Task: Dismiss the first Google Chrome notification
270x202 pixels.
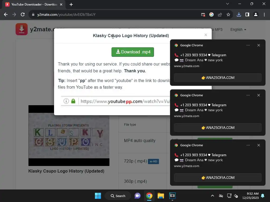Action: (x=259, y=45)
